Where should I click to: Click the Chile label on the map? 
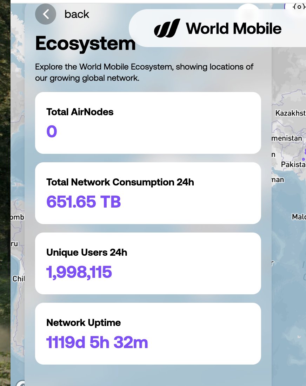pos(19,279)
